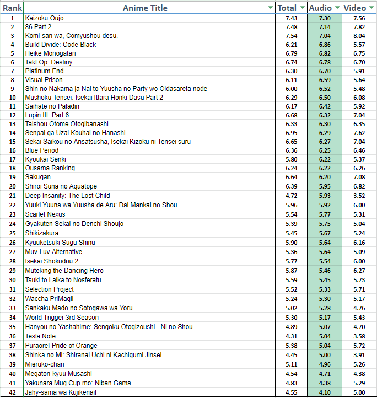Click the Scarlet Nexus cell

pos(149,214)
